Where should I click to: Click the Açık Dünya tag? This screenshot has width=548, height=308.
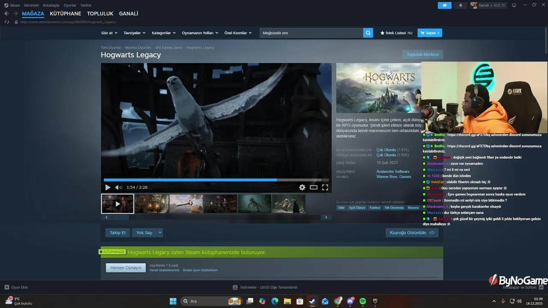click(357, 208)
